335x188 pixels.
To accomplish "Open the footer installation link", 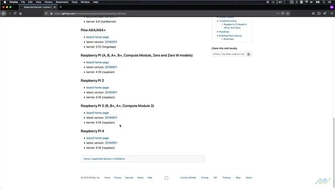I will tap(119, 159).
